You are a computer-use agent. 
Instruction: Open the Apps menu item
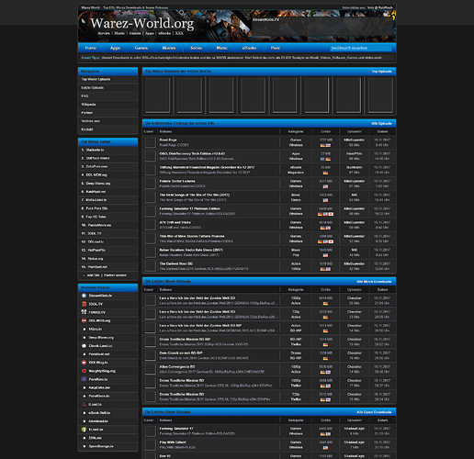click(x=115, y=48)
